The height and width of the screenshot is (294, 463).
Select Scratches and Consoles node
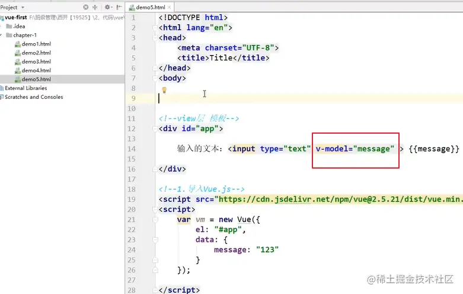point(34,97)
